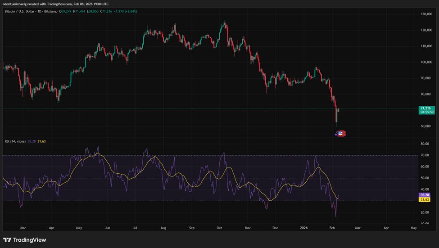Click the purple star marker below candles
This screenshot has width=439, height=248.
[x=336, y=134]
